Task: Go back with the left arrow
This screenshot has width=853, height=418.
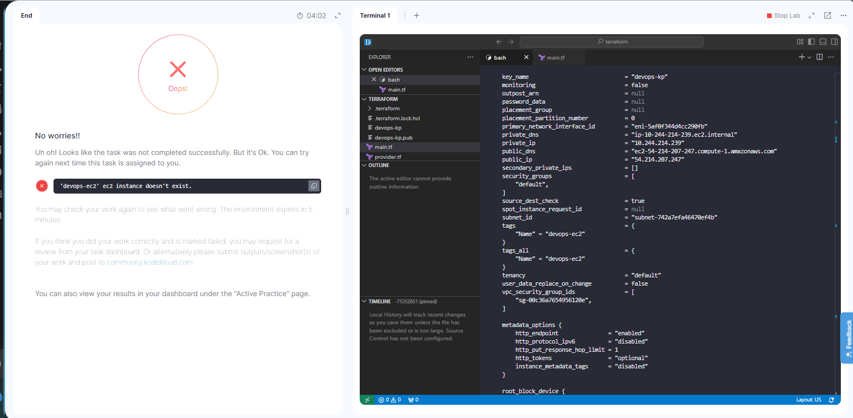Action: pyautogui.click(x=499, y=42)
